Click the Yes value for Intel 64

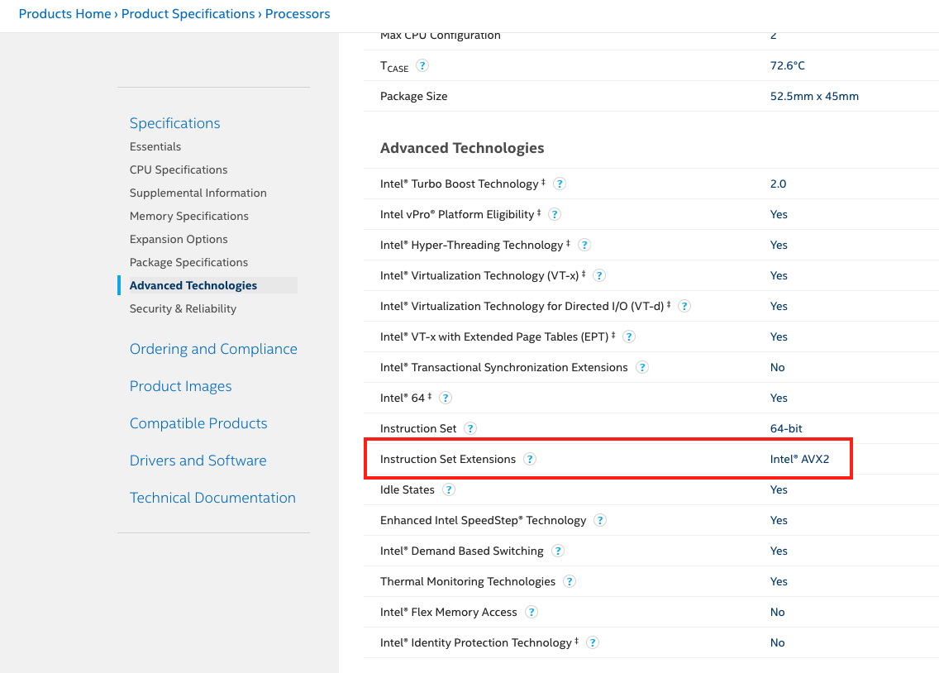tap(779, 398)
